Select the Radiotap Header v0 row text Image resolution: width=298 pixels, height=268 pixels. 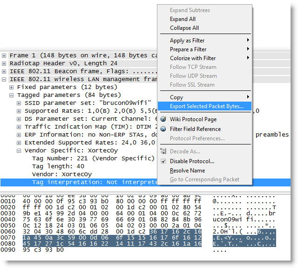(x=63, y=63)
